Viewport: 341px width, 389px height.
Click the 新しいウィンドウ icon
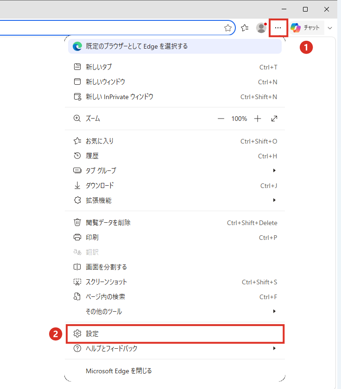point(77,82)
